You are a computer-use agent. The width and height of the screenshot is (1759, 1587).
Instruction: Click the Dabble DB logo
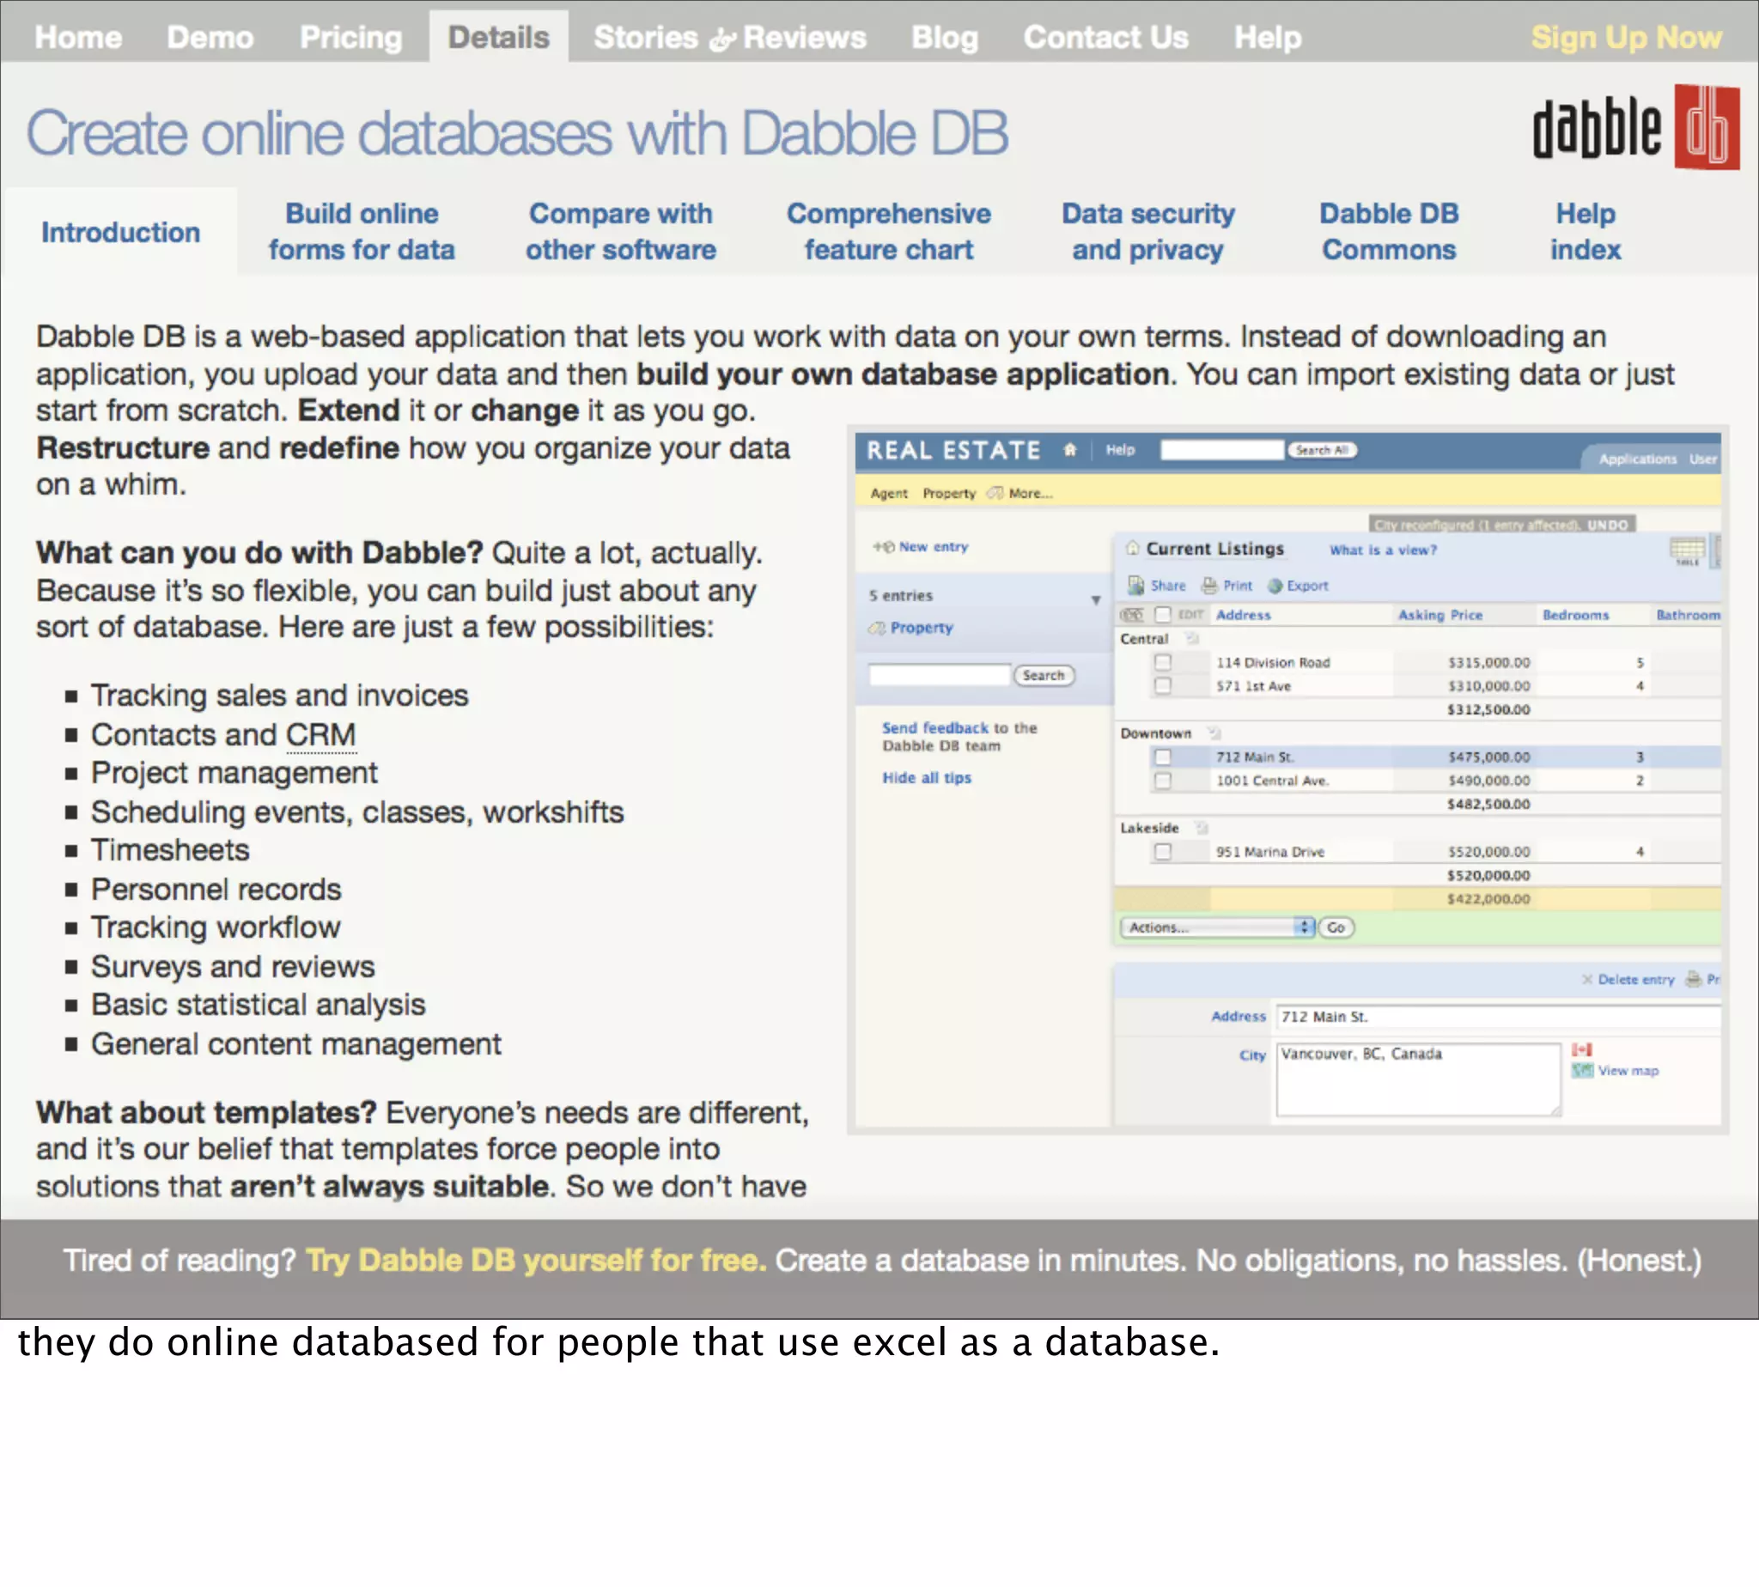point(1635,128)
